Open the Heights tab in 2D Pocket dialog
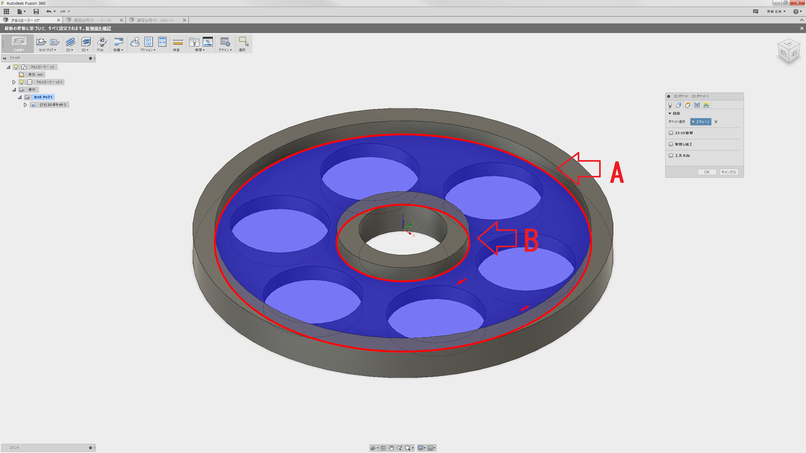 click(688, 105)
